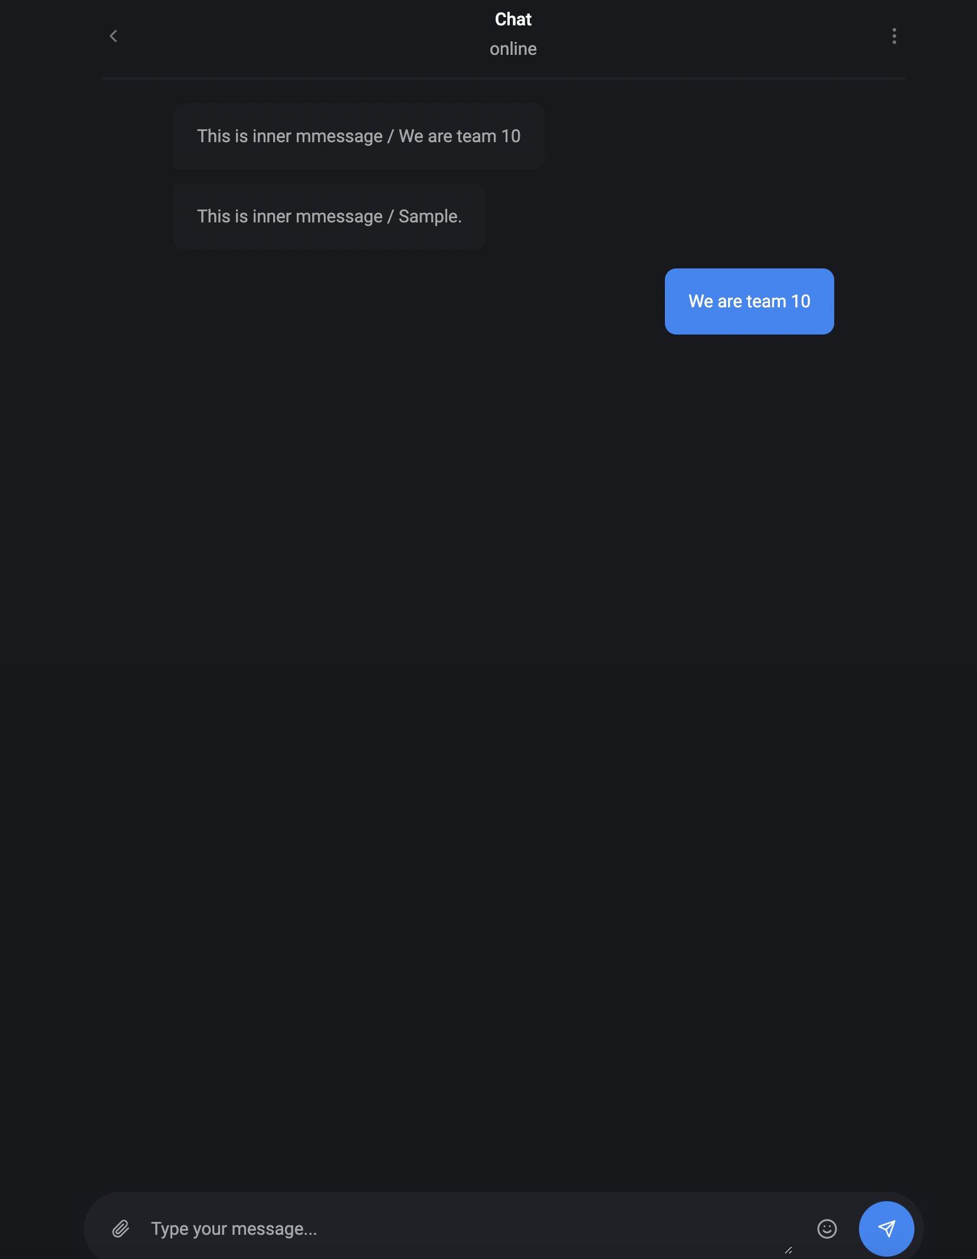The width and height of the screenshot is (977, 1259).
Task: Click the word 'Sample.' in second message
Action: 430,217
